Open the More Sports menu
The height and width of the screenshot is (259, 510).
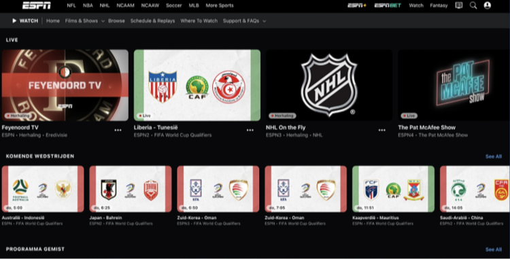(x=220, y=5)
